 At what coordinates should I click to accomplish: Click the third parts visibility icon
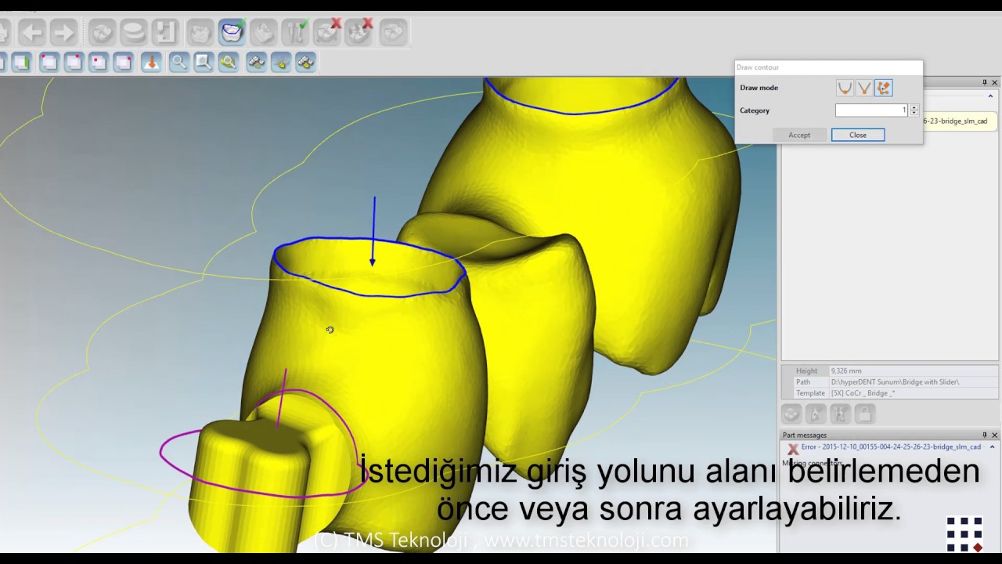click(306, 62)
